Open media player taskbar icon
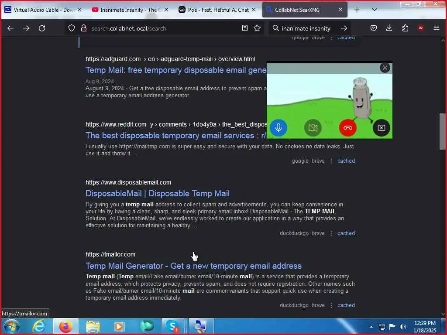This screenshot has height=335, width=447. pyautogui.click(x=119, y=326)
